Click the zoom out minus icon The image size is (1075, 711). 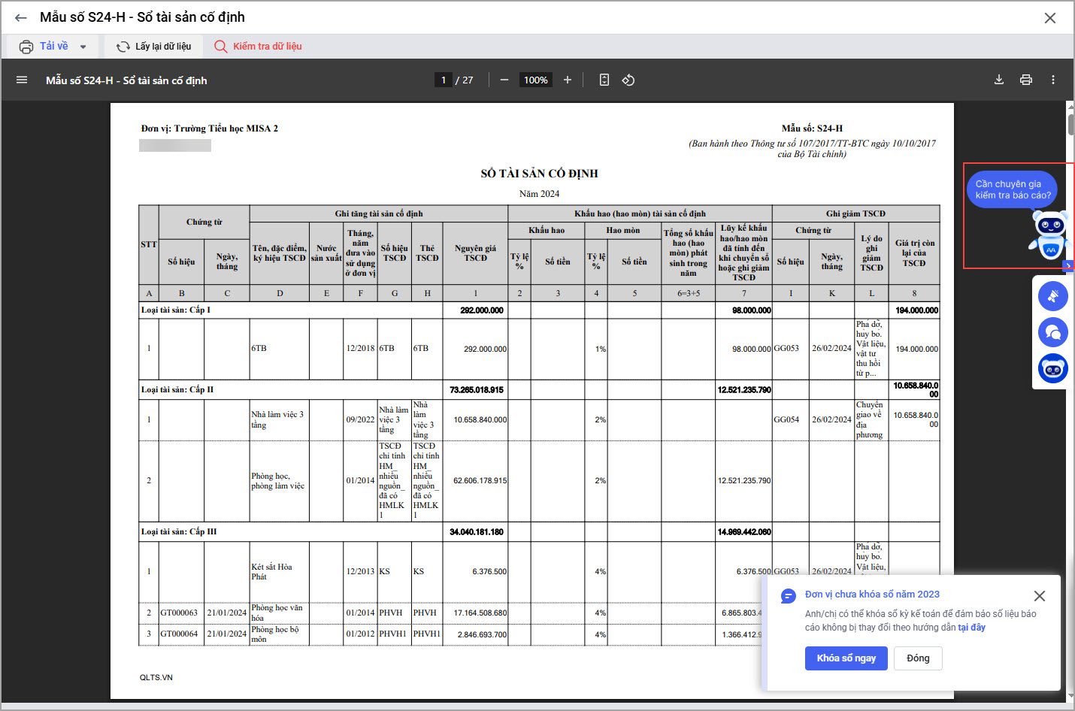(504, 80)
